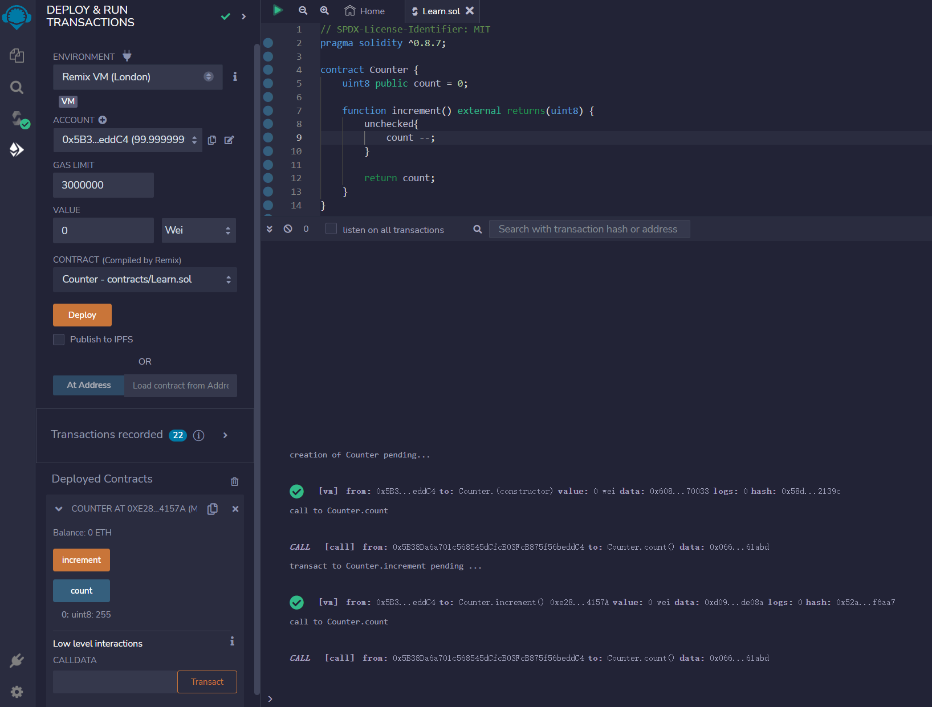Clear the terminal console icon
Viewport: 932px width, 707px height.
click(x=288, y=229)
